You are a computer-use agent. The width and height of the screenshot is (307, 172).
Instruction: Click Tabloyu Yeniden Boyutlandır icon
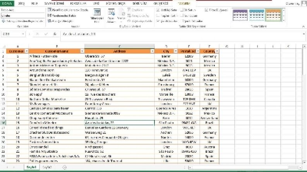point(3,21)
